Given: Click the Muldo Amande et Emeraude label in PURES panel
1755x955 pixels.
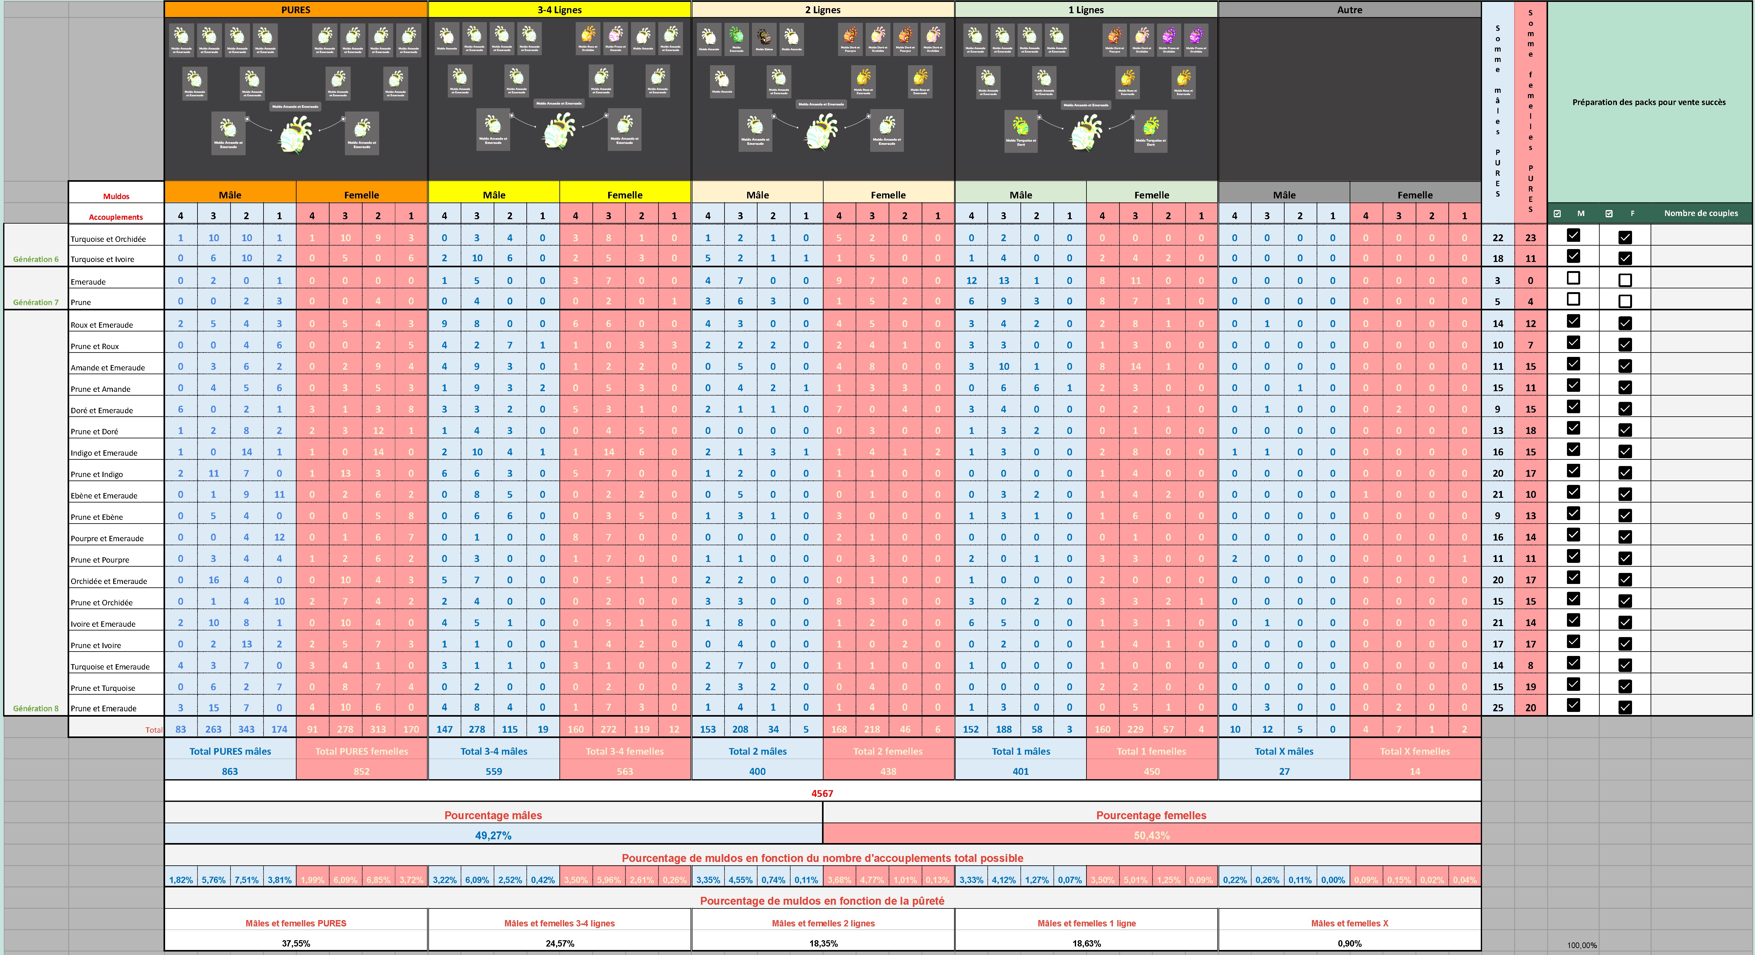Looking at the screenshot, I should [295, 106].
